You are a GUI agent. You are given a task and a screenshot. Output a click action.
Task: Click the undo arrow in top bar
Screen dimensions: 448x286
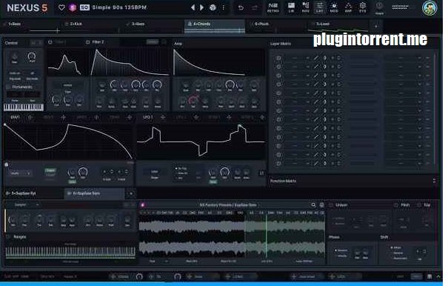241,7
